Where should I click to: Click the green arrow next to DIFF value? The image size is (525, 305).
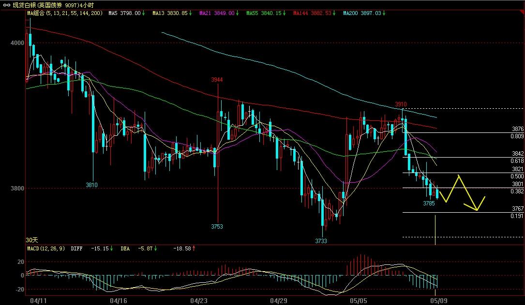(112, 248)
